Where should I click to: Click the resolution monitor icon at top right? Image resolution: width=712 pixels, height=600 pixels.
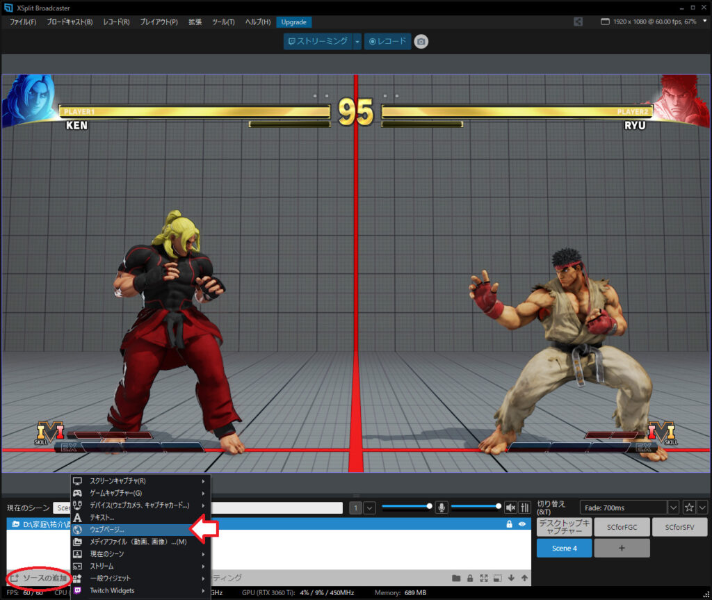(x=605, y=22)
